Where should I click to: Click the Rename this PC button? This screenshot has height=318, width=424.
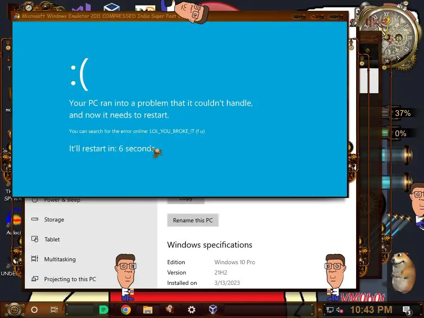[x=193, y=220]
